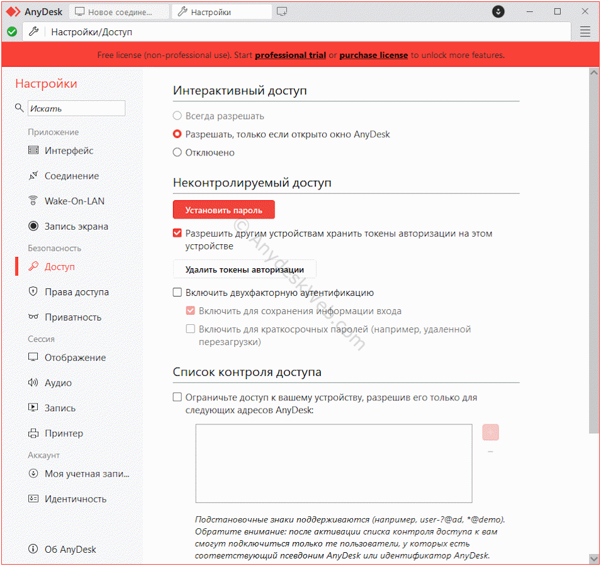Uncheck Разрешить другим устройствам хранить токены

(x=177, y=233)
